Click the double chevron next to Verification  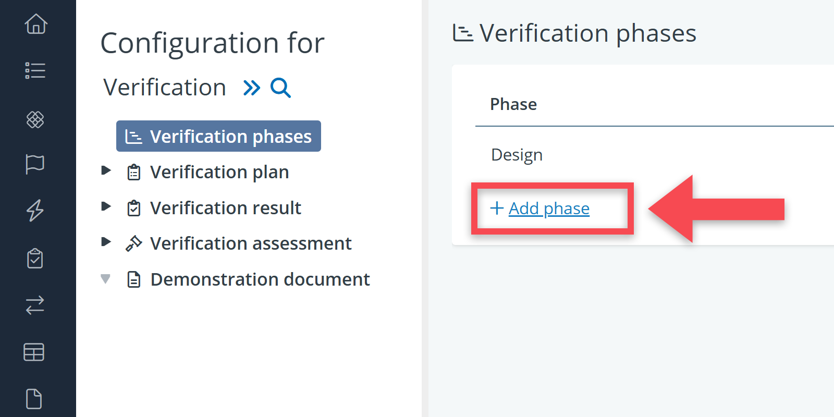[252, 88]
